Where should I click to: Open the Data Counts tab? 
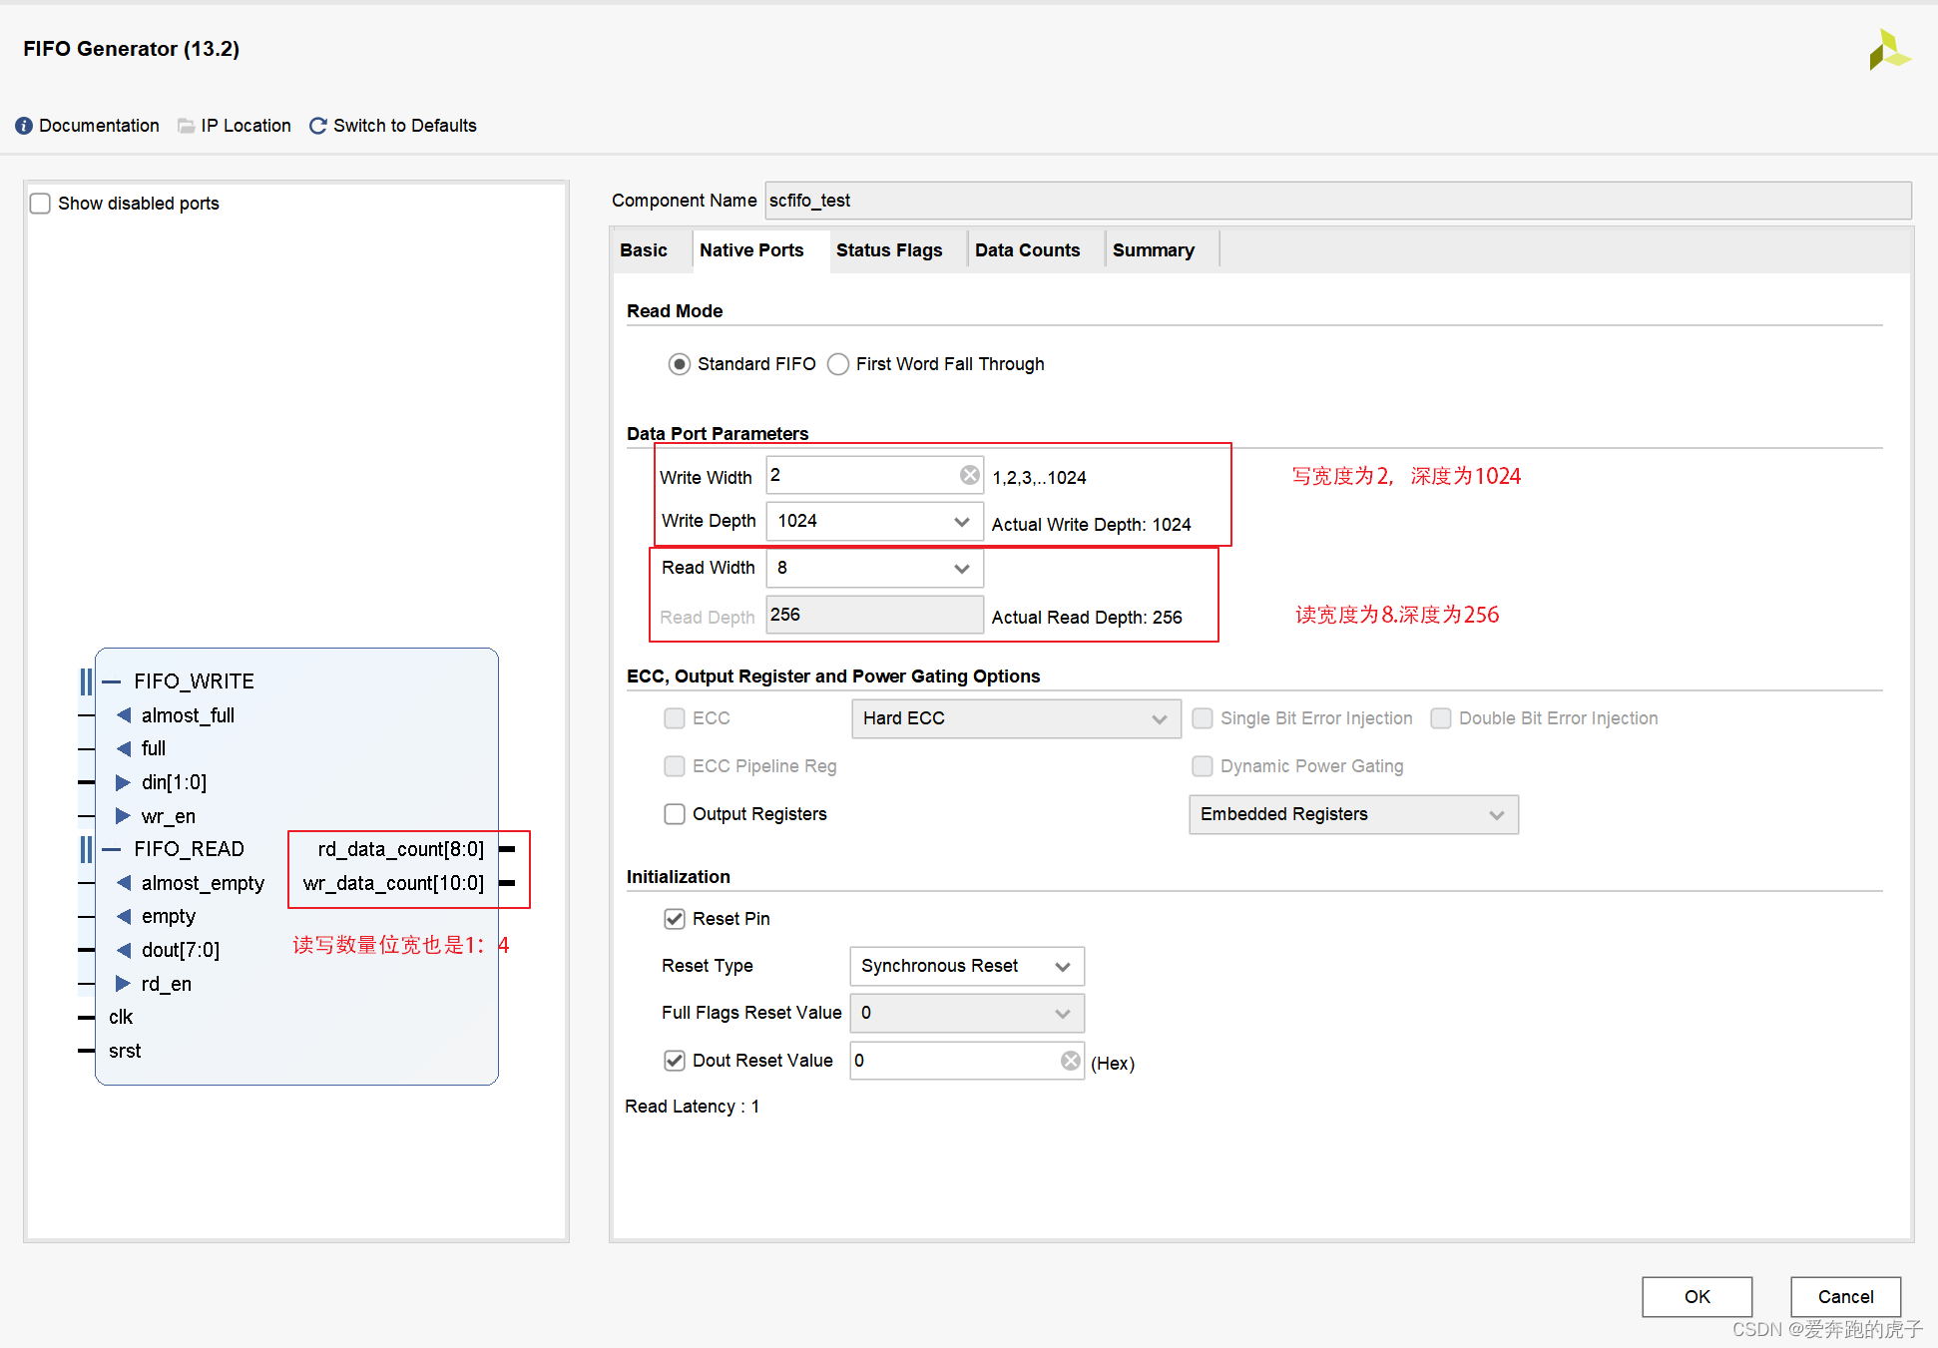(x=1027, y=250)
